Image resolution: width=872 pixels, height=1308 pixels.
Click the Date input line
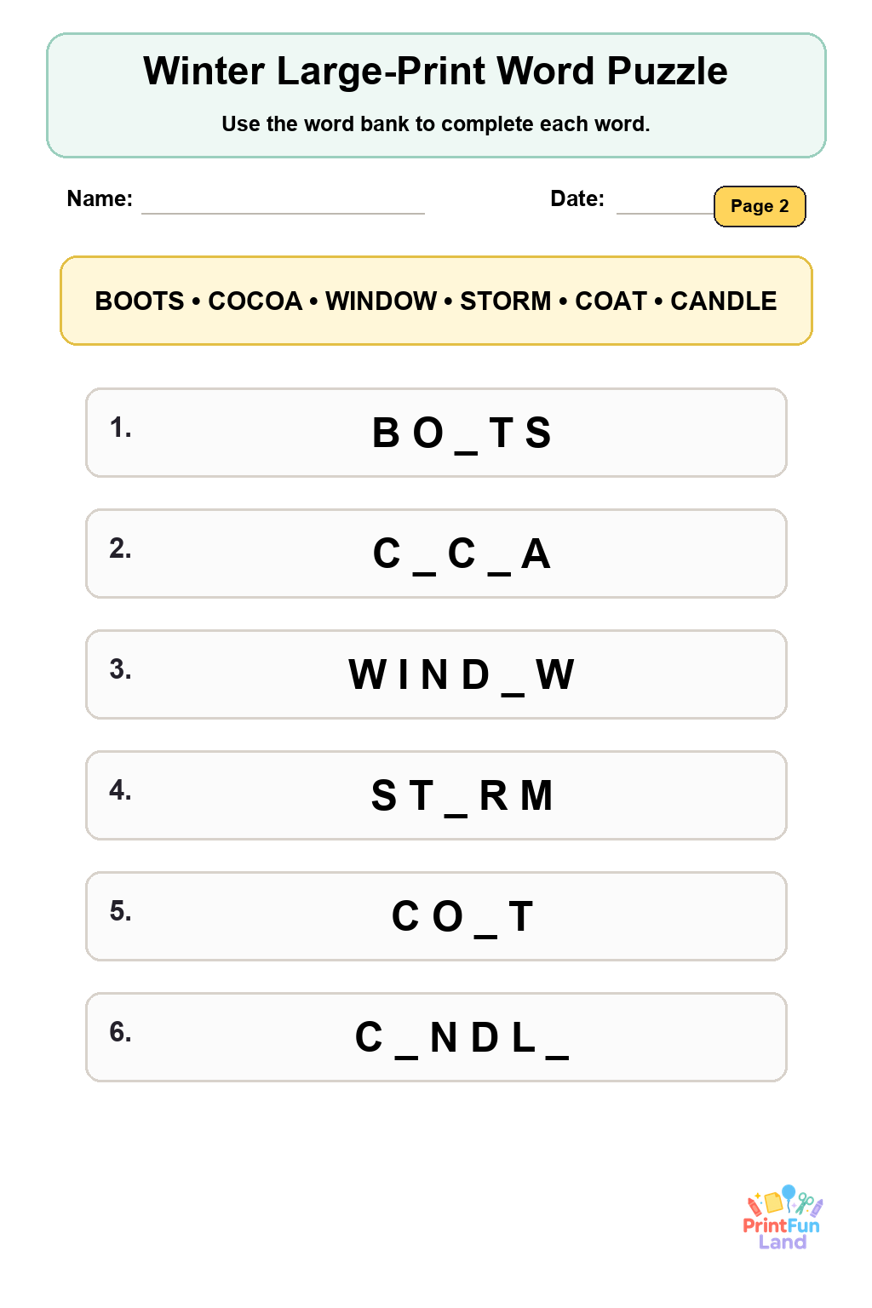coord(665,211)
